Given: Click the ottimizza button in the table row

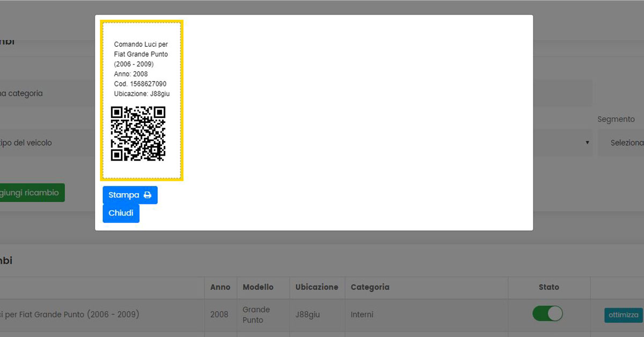Looking at the screenshot, I should (624, 315).
